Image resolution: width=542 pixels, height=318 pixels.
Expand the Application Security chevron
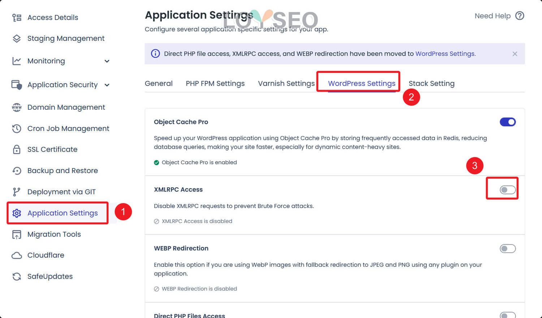(x=107, y=85)
